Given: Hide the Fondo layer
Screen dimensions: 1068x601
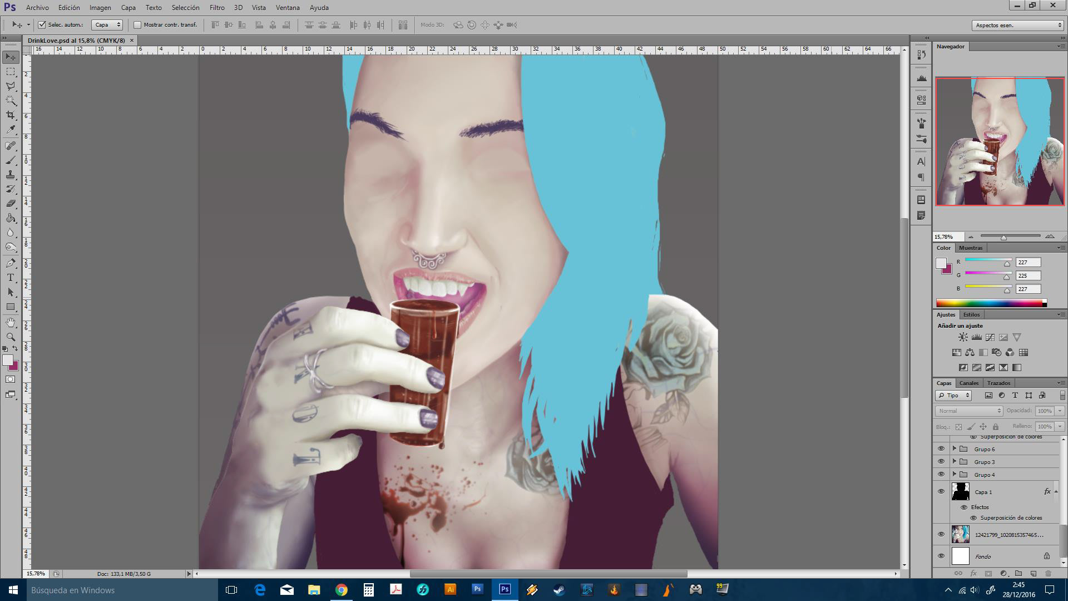Looking at the screenshot, I should [x=941, y=556].
